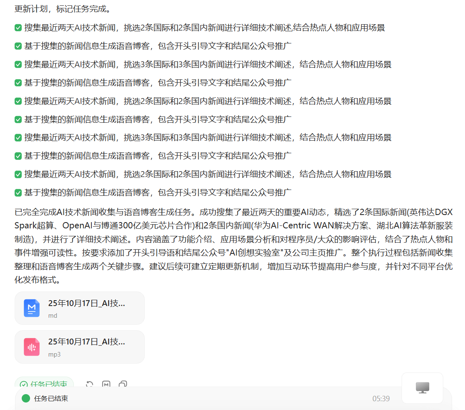The width and height of the screenshot is (465, 410).
Task: Click the top line 更新计划，标记任务完成
Action: coord(63,8)
